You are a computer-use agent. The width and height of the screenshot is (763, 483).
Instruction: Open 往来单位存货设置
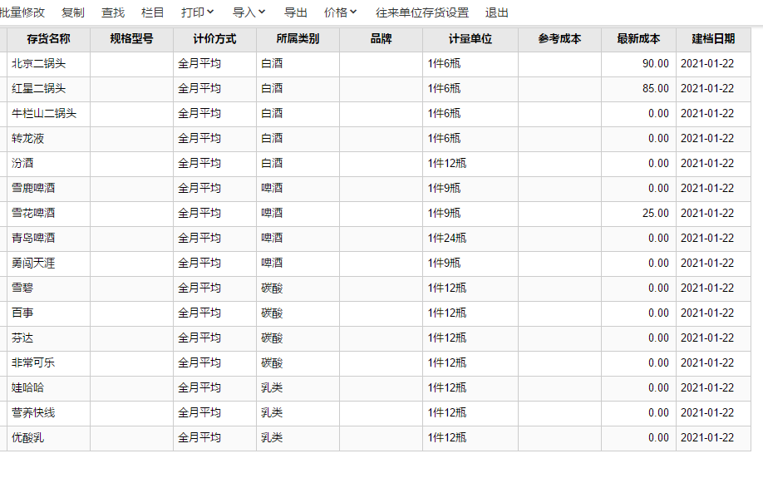(422, 12)
